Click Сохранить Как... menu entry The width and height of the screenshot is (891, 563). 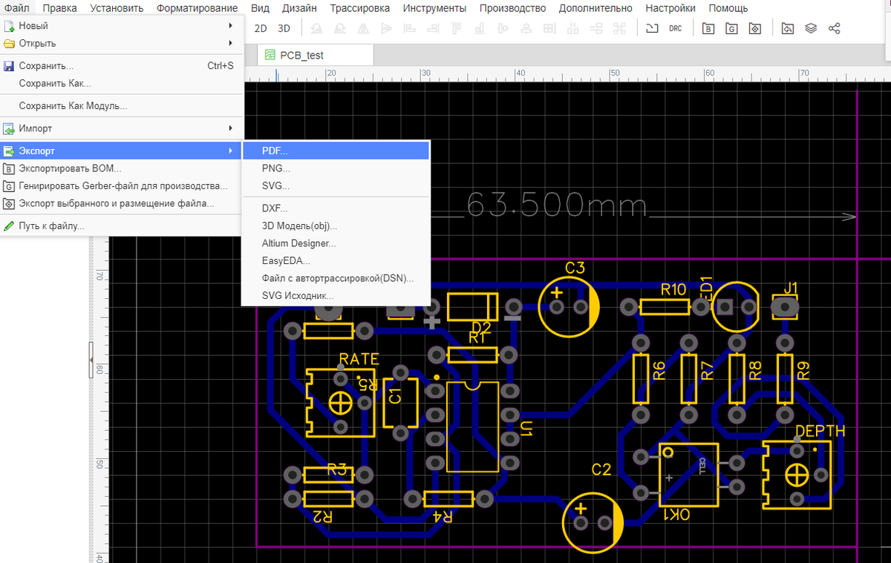point(55,84)
